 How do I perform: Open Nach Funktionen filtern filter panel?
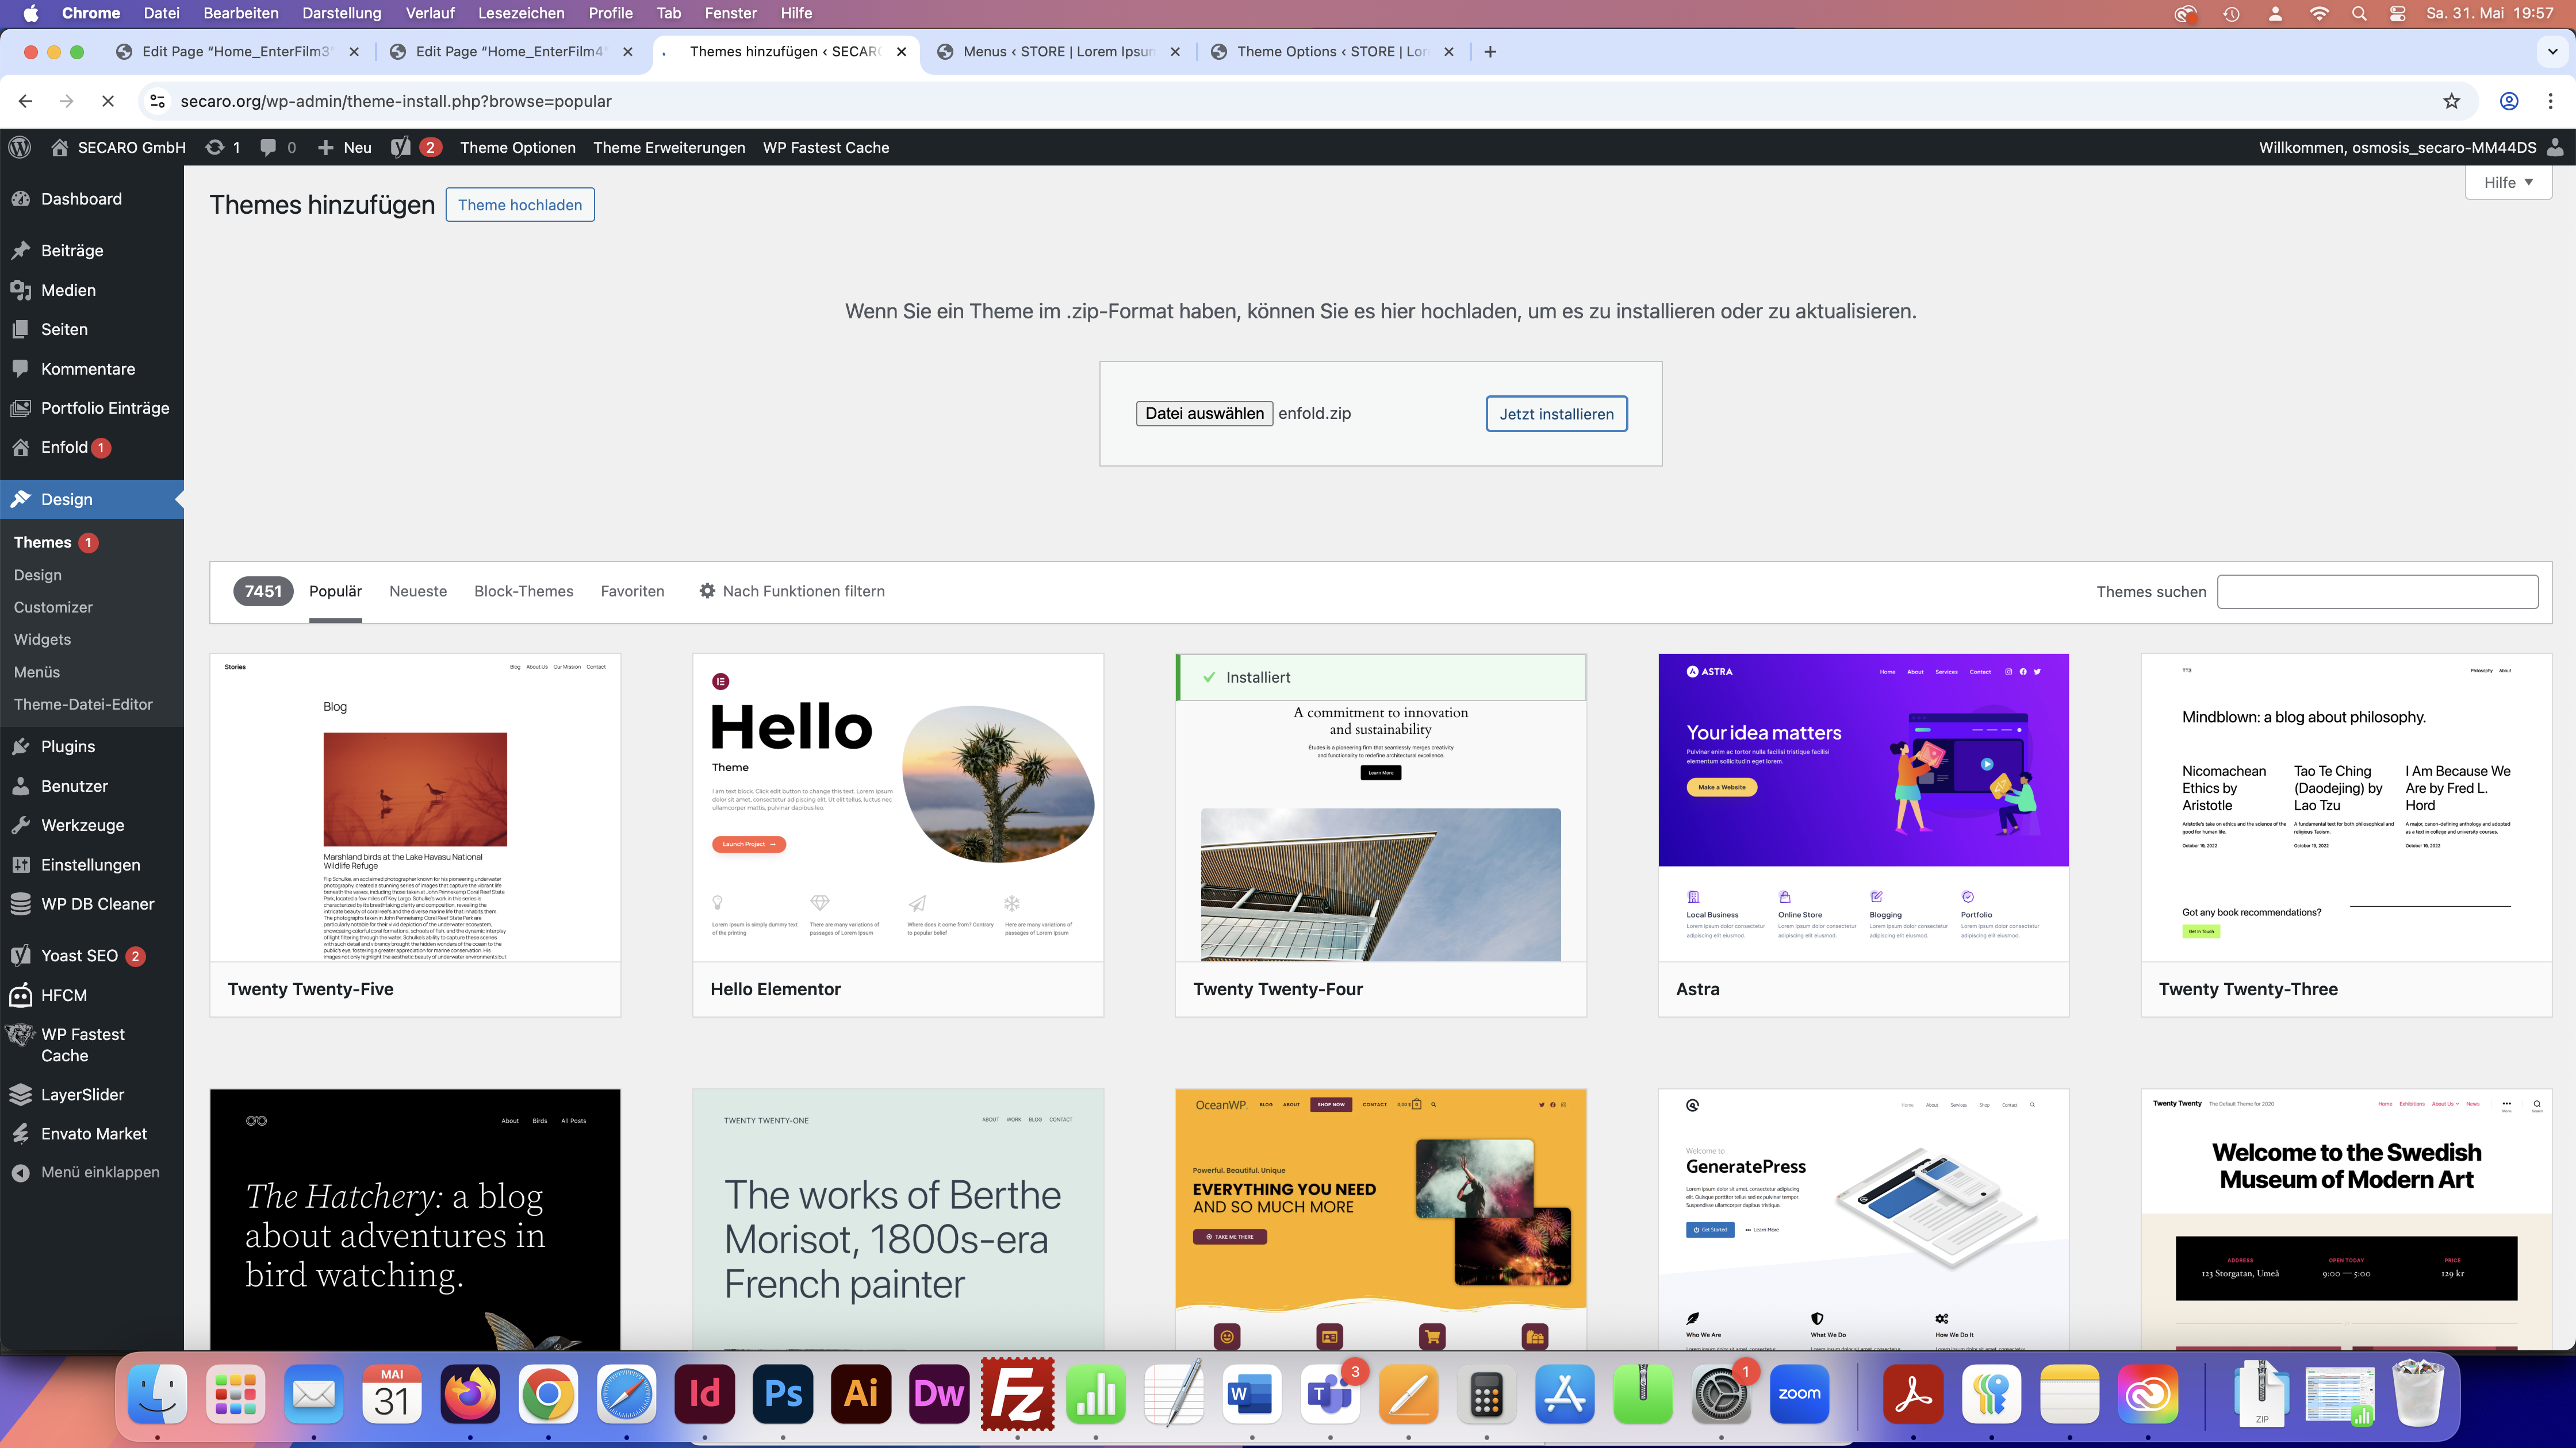(792, 592)
